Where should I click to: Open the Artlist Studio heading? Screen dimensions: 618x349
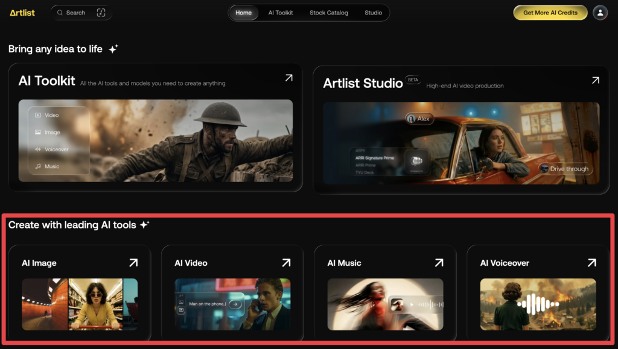click(x=363, y=83)
